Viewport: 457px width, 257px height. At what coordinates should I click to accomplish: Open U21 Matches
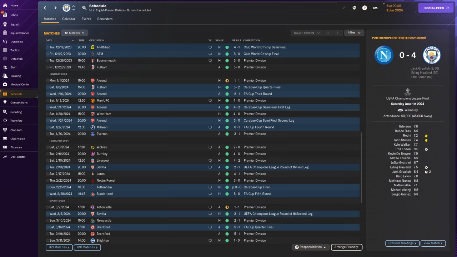click(59, 247)
